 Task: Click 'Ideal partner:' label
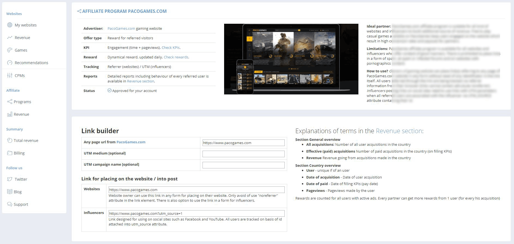(x=379, y=26)
